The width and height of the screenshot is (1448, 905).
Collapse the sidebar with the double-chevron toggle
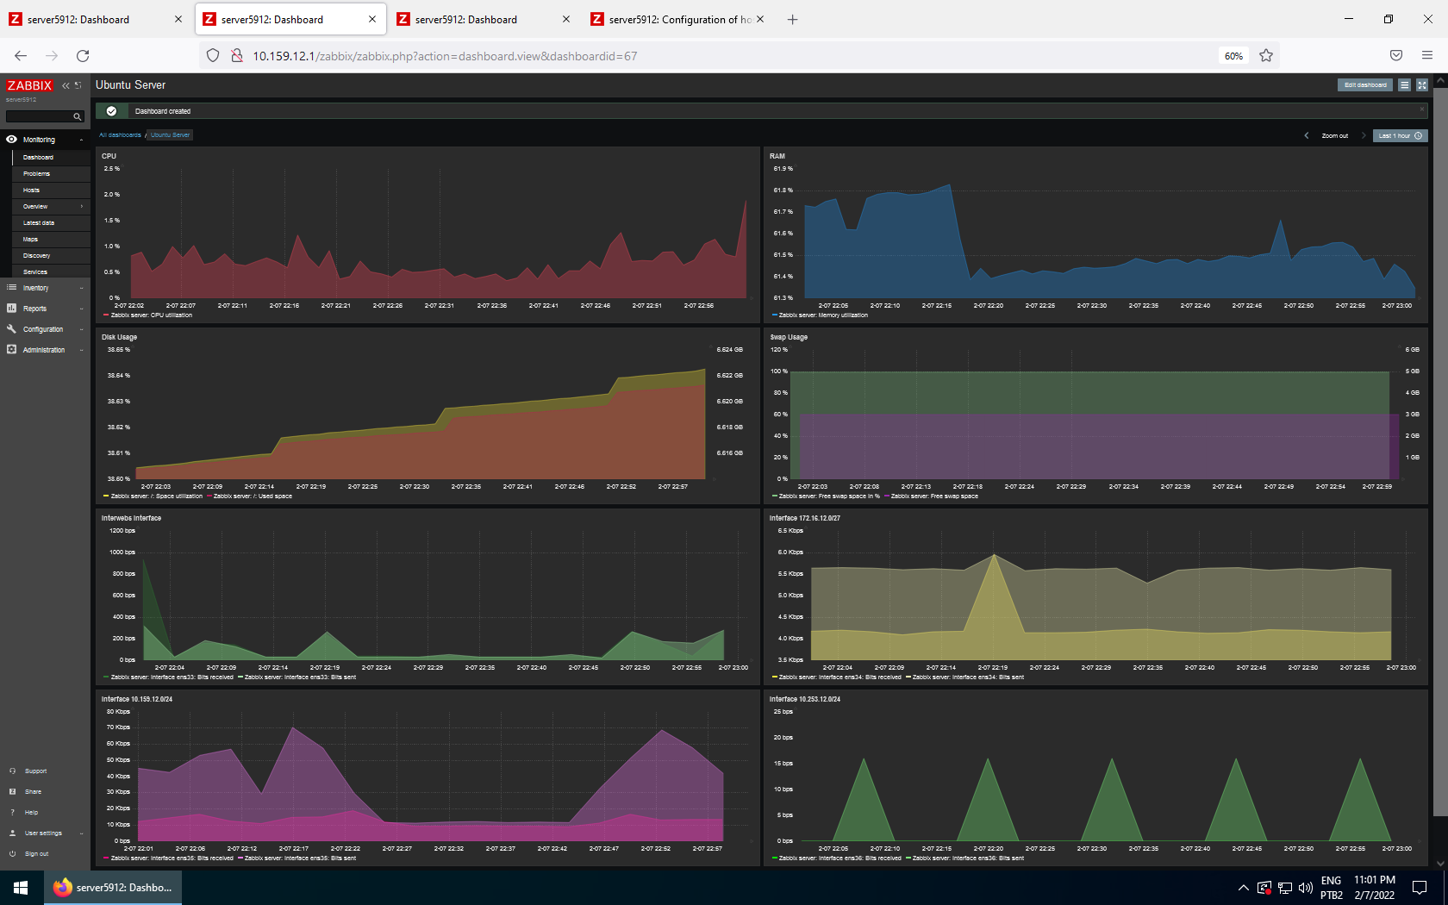click(65, 85)
